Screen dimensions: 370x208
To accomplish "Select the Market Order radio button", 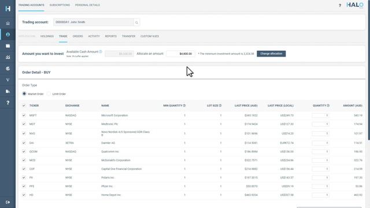I will click(x=24, y=94).
